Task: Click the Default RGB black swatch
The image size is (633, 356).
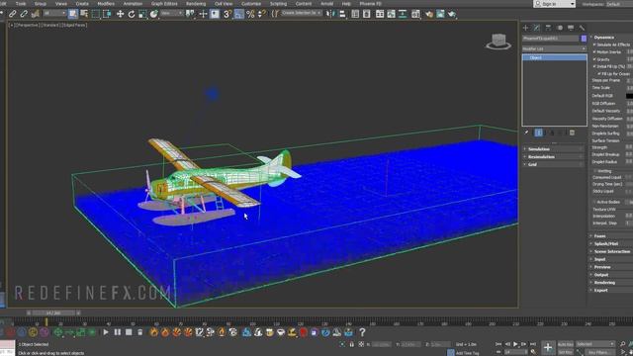Action: [x=629, y=96]
